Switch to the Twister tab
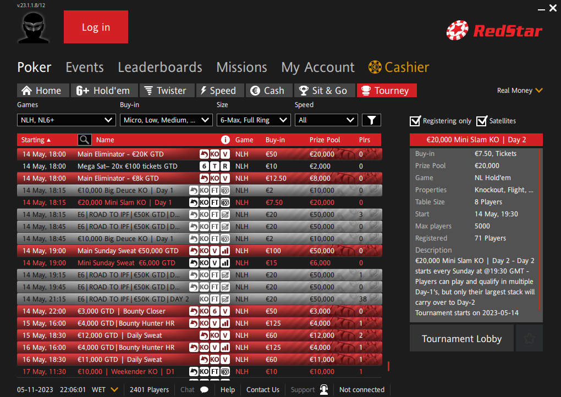The width and height of the screenshot is (561, 397). pos(167,91)
